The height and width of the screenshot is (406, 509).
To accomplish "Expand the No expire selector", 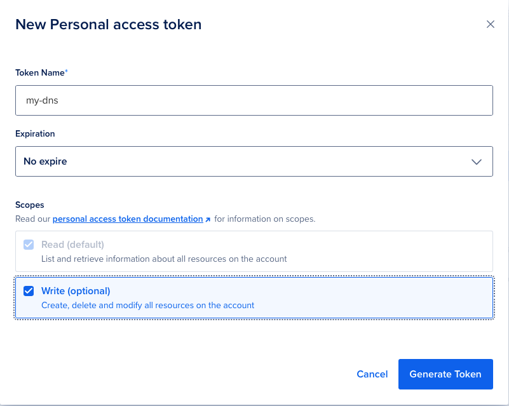I will 254,161.
